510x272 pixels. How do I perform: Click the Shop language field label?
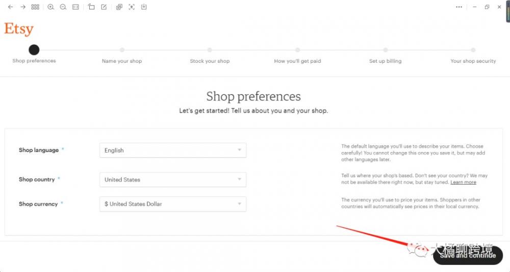(x=39, y=150)
